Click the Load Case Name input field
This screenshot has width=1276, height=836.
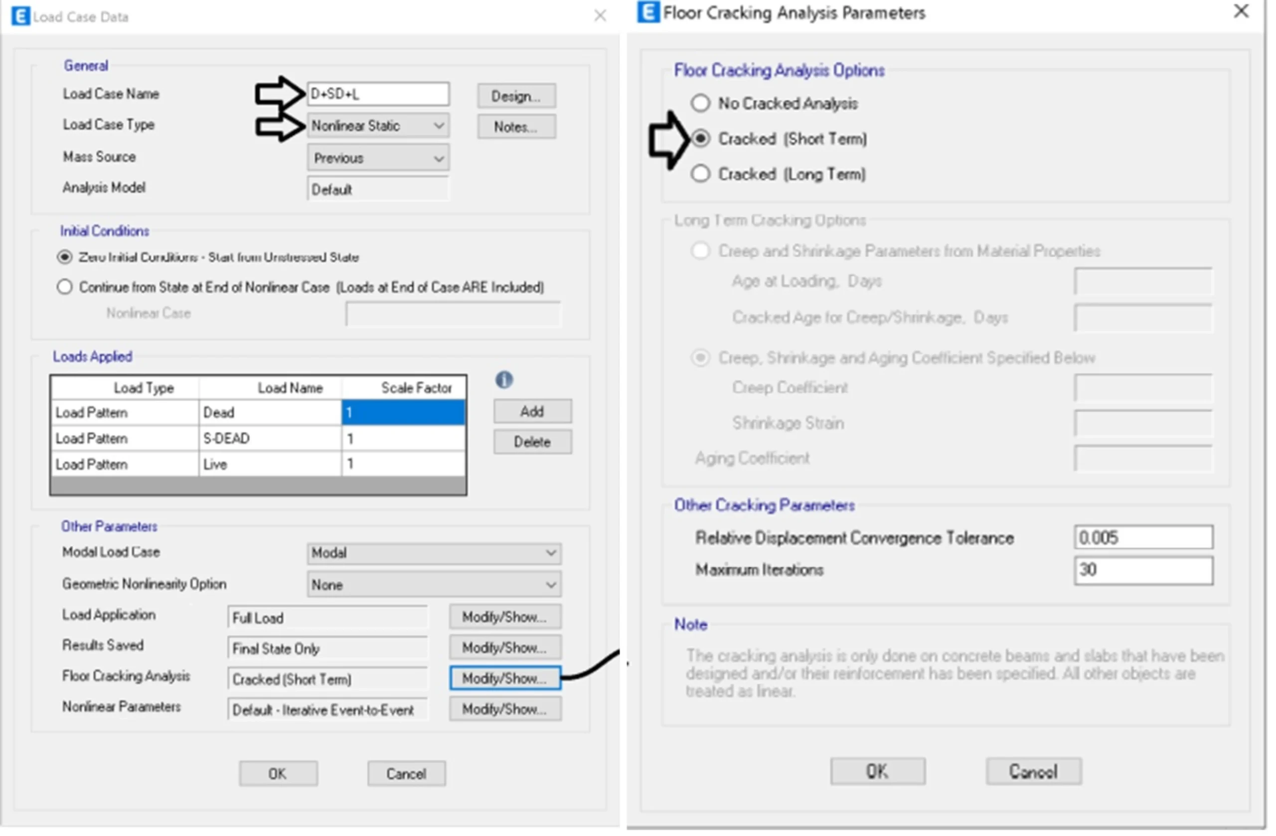pyautogui.click(x=378, y=94)
